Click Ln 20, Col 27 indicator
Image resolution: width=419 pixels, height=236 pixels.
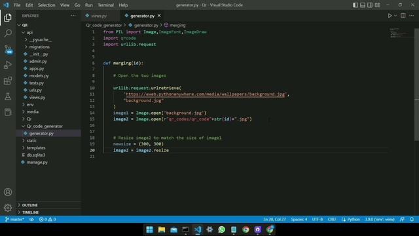pos(274,219)
